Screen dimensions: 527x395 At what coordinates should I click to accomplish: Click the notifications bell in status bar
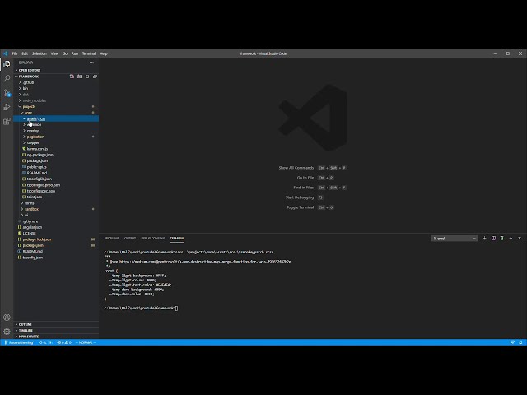click(520, 342)
